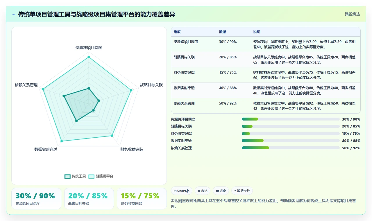Click 战略级平台 data point on 依赖关系管理 axis
The width and height of the screenshot is (372, 221).
pos(43,89)
